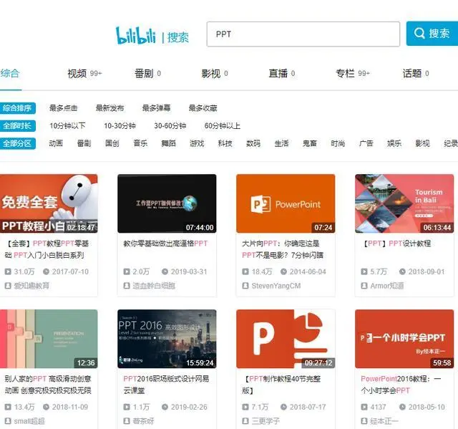458x429 pixels.
Task: Open the 番剧 tab
Action: pos(147,73)
